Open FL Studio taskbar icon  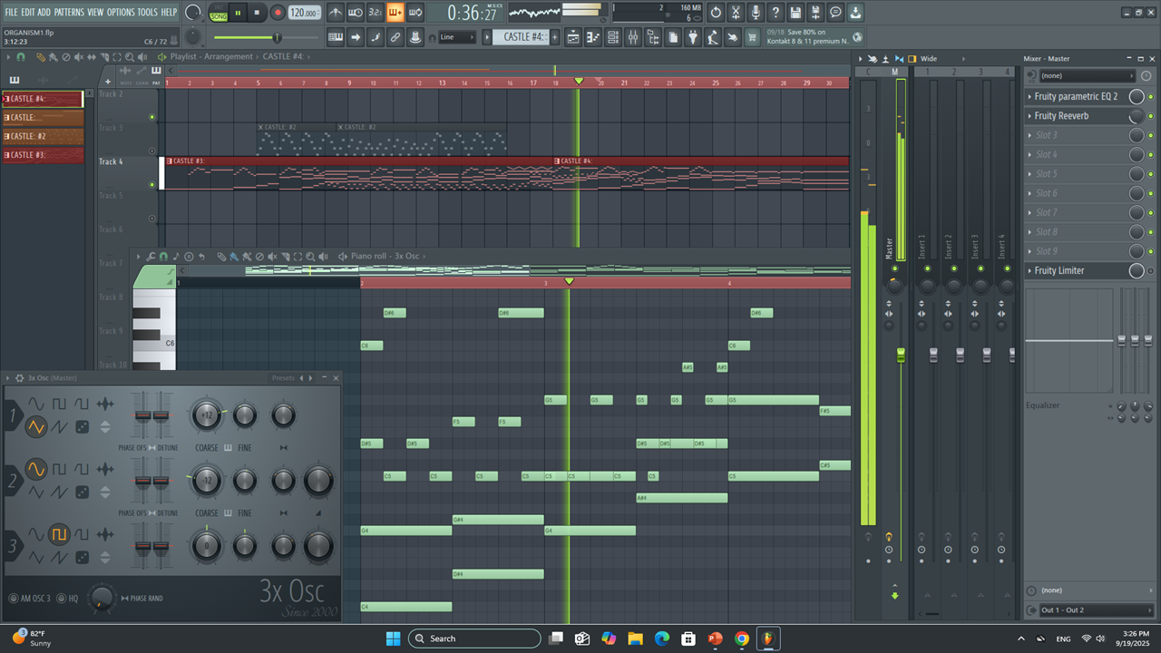[x=768, y=638]
